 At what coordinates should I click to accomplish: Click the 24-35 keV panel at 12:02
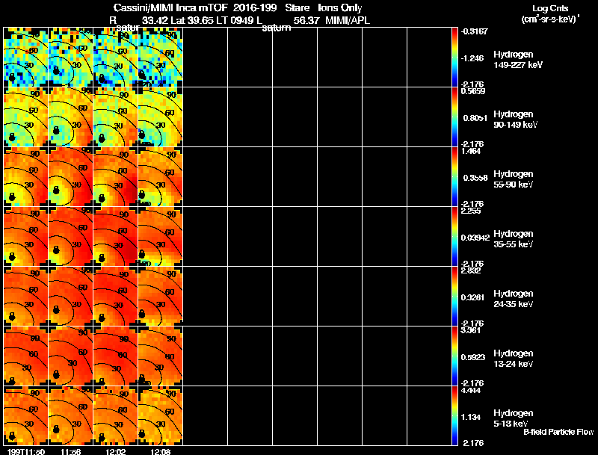pyautogui.click(x=116, y=297)
